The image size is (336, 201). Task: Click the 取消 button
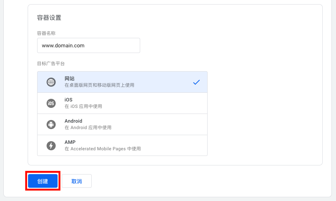coord(77,181)
